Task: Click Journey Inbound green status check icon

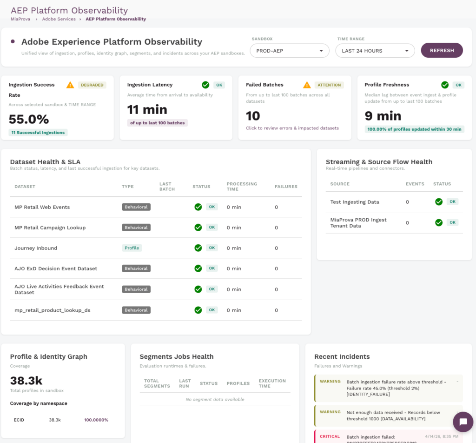Action: pyautogui.click(x=198, y=248)
